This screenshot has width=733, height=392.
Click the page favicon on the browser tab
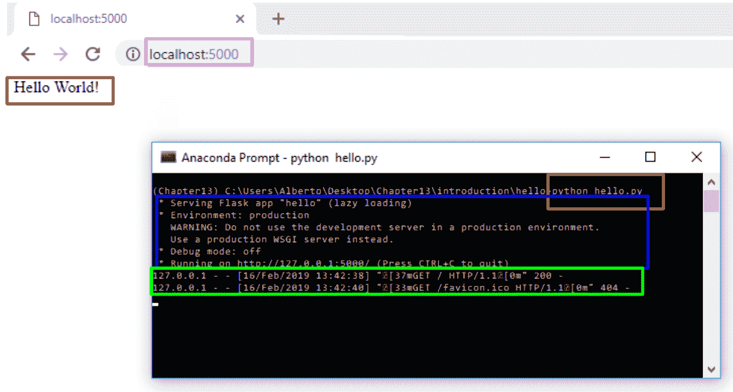point(35,19)
